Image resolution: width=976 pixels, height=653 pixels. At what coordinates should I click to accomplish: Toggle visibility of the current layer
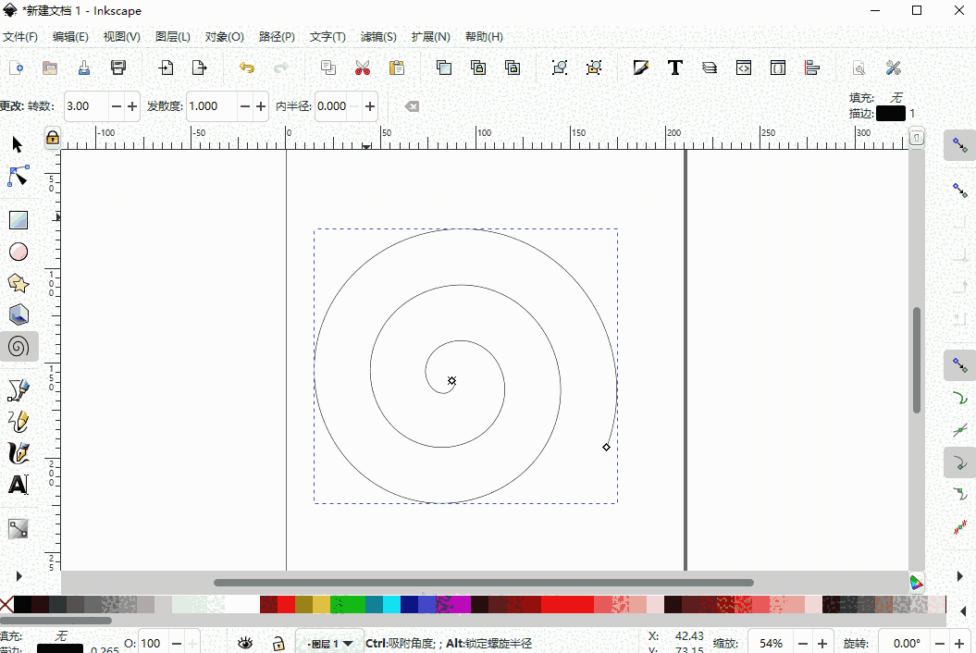[244, 642]
